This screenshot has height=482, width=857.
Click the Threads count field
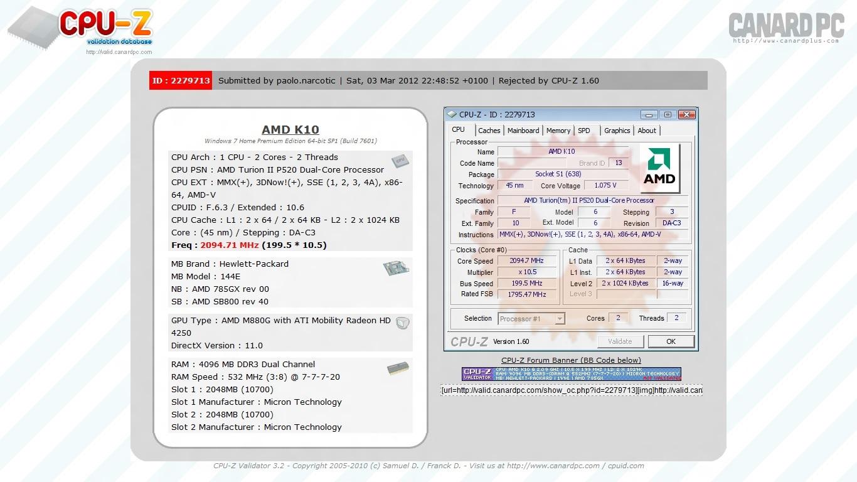676,318
